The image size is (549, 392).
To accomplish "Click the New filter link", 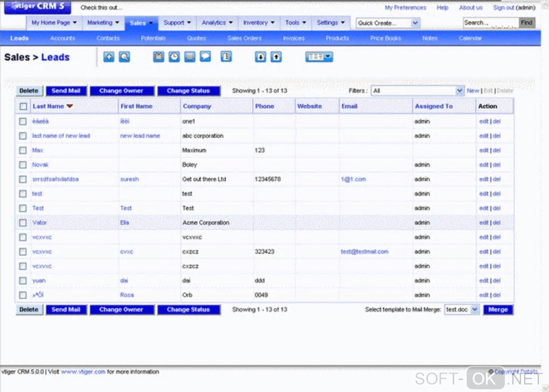I will pos(473,91).
